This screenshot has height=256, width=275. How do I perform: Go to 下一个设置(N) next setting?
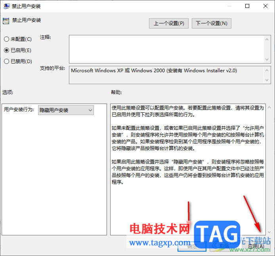coord(212,23)
